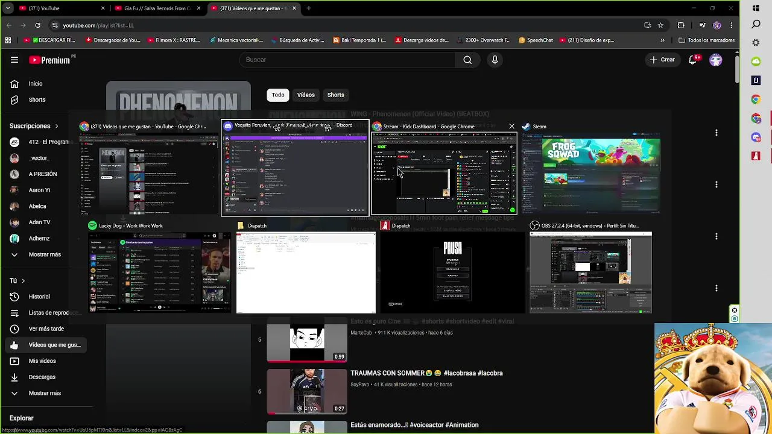Bookmark this page with the star icon
Image resolution: width=772 pixels, height=434 pixels.
coord(661,25)
